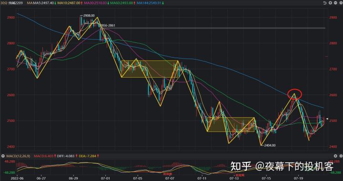Click the MA60:2493.88 indicator label

click(121, 3)
